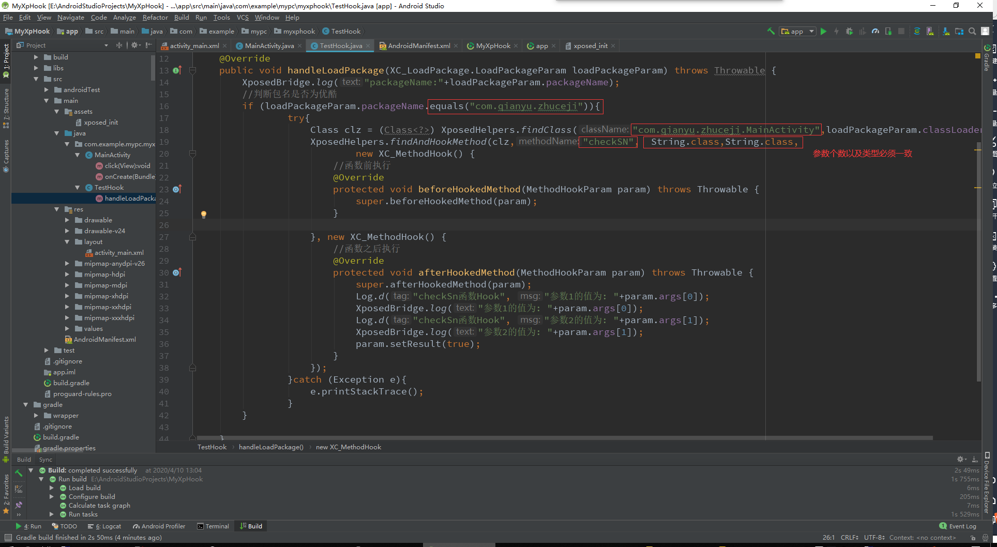Toggle tool window quick-access button in status bar
The image size is (997, 547).
coord(8,538)
